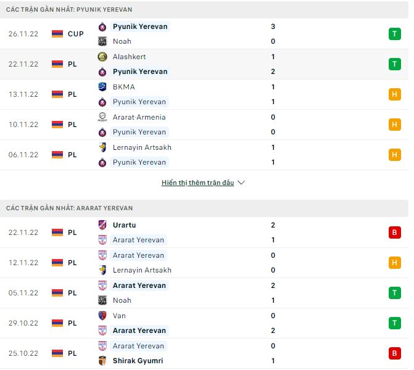The height and width of the screenshot is (370, 414).
Task: Select the Shirak Gyumri team name
Action: pos(138,361)
